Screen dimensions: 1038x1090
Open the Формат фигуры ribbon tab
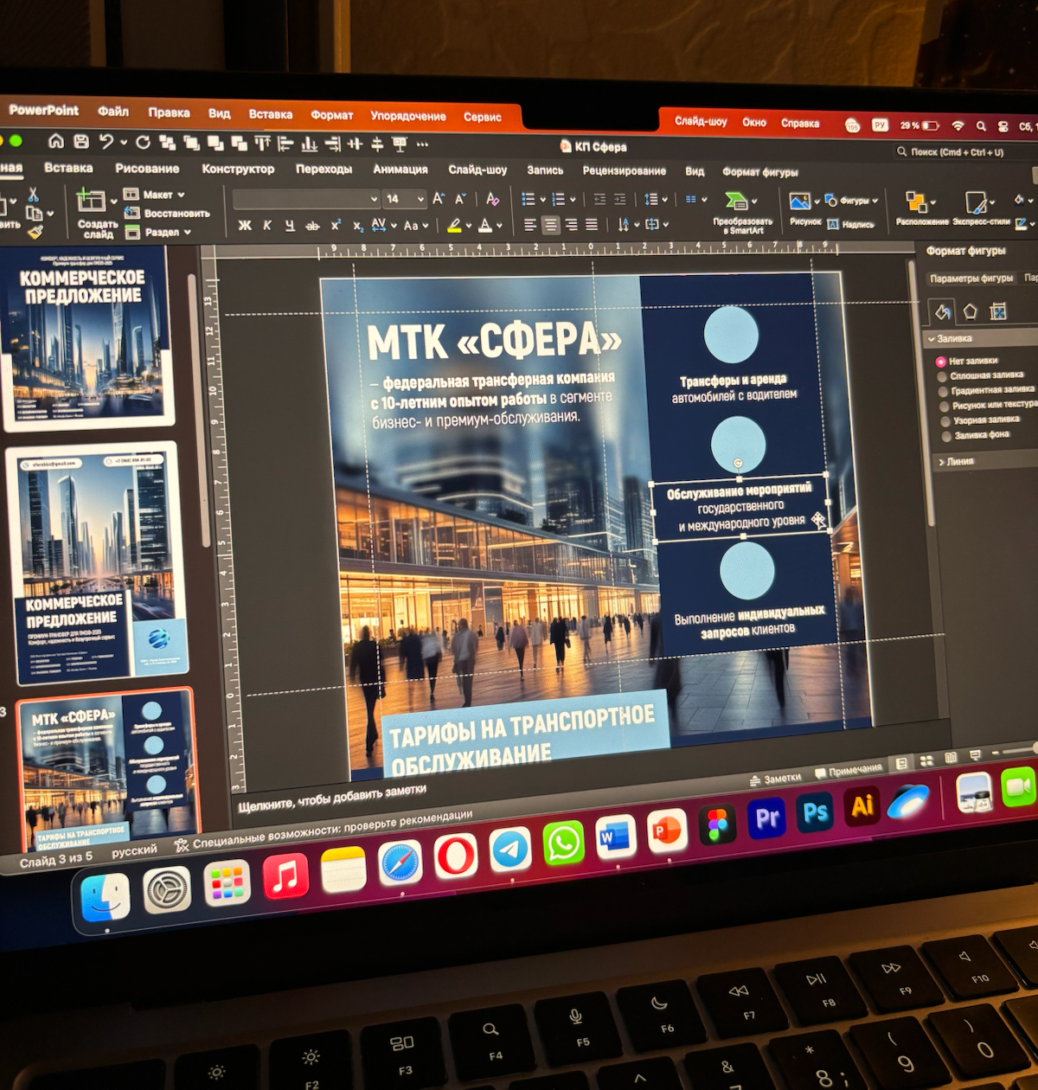(759, 172)
